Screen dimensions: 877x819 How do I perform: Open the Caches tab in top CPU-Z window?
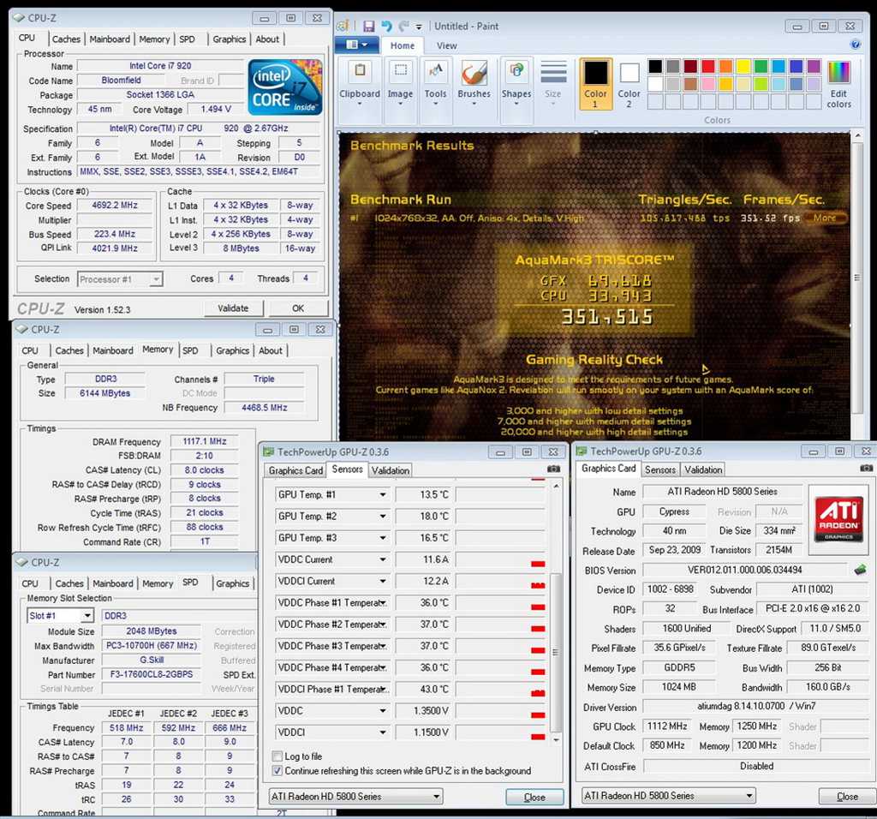pyautogui.click(x=66, y=39)
